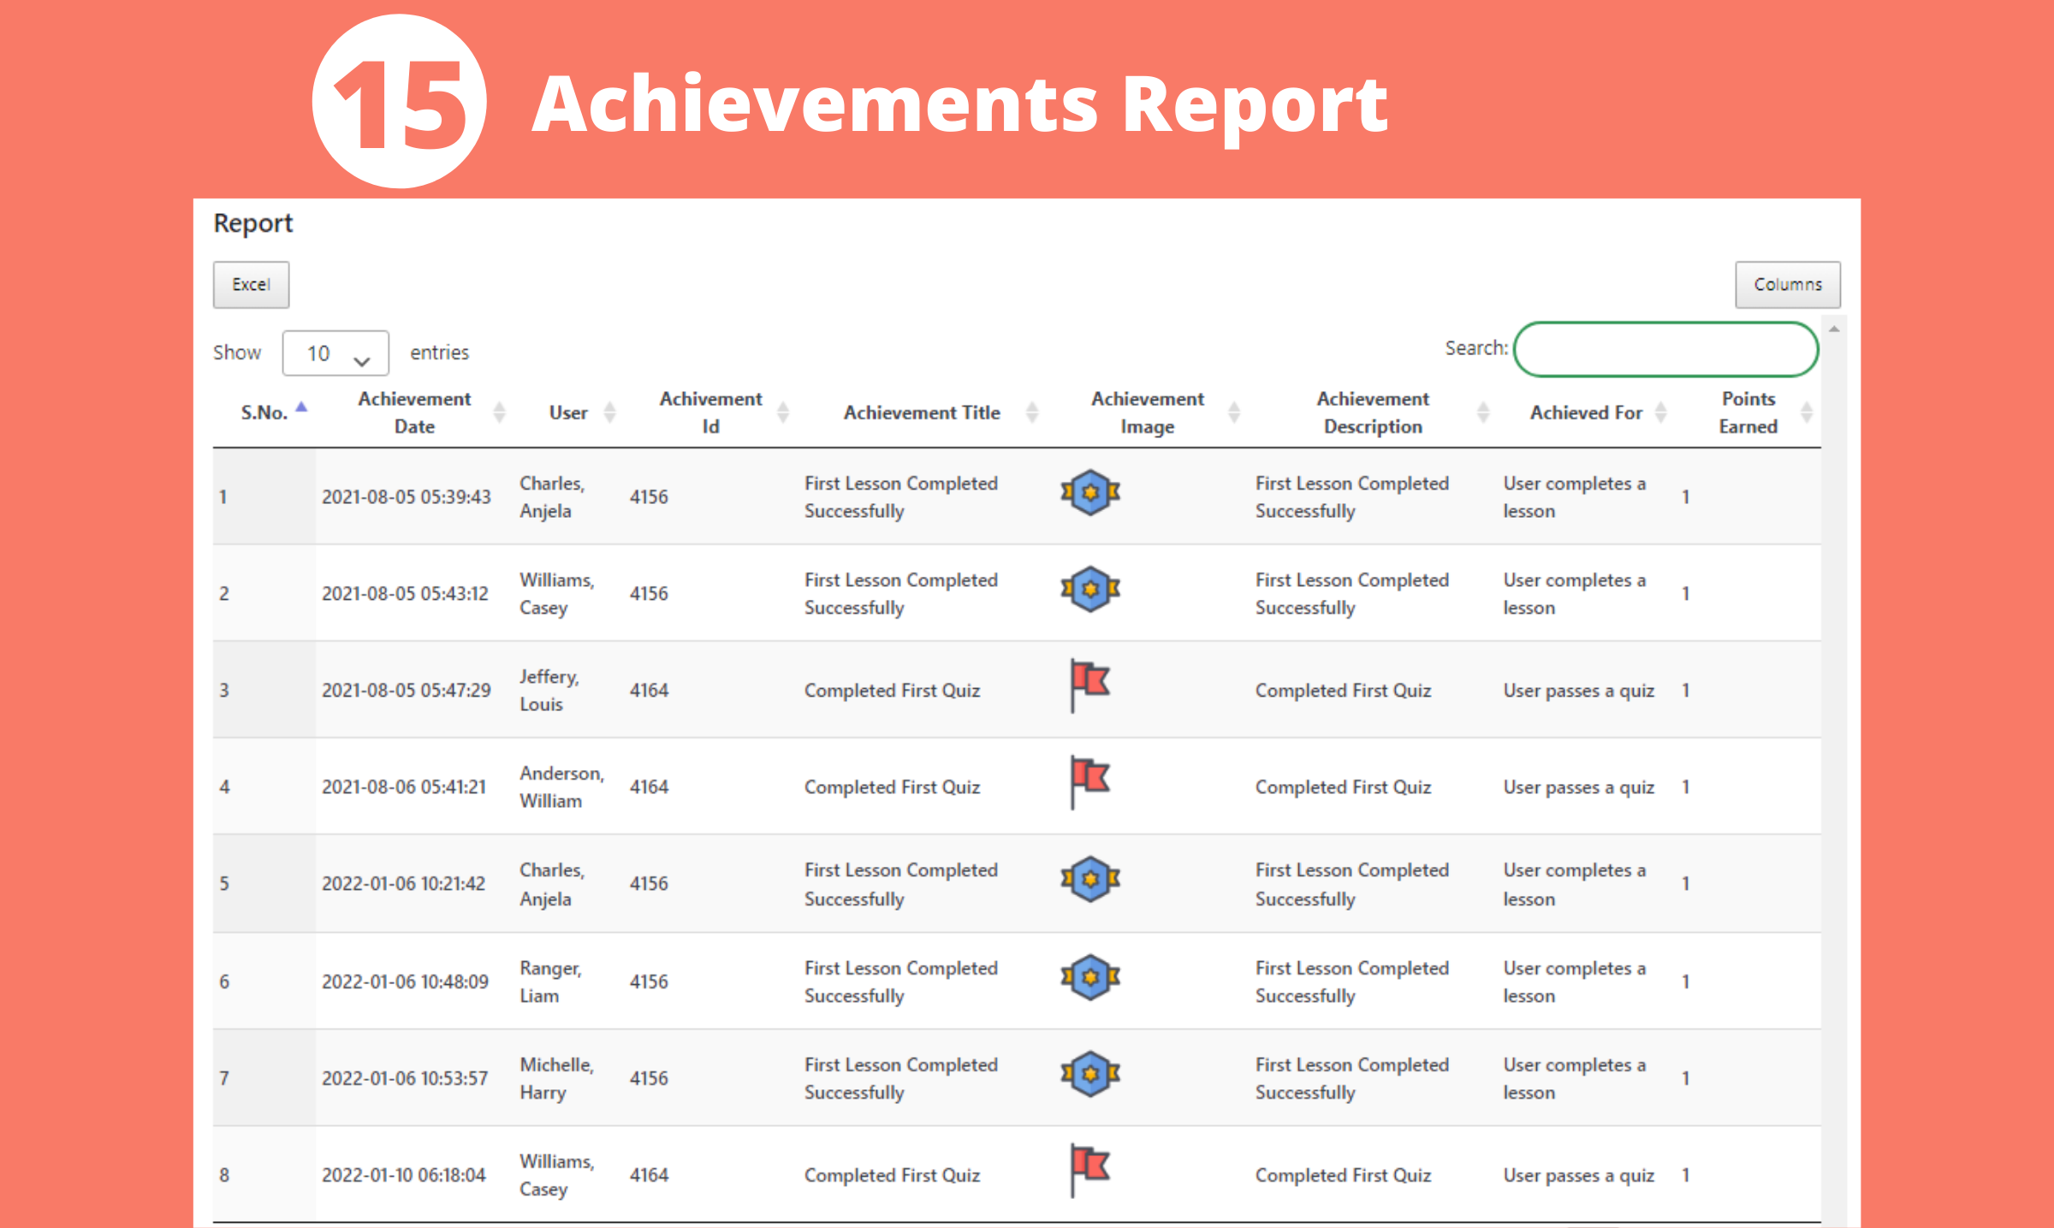The height and width of the screenshot is (1228, 2054).
Task: Click the badge image in row 1
Action: pyautogui.click(x=1089, y=493)
